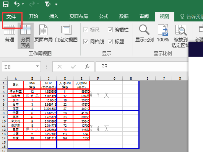Image resolution: width=203 pixels, height=152 pixels.
Task: Toggle the 标尺 ruler checkbox
Action: coord(86,30)
